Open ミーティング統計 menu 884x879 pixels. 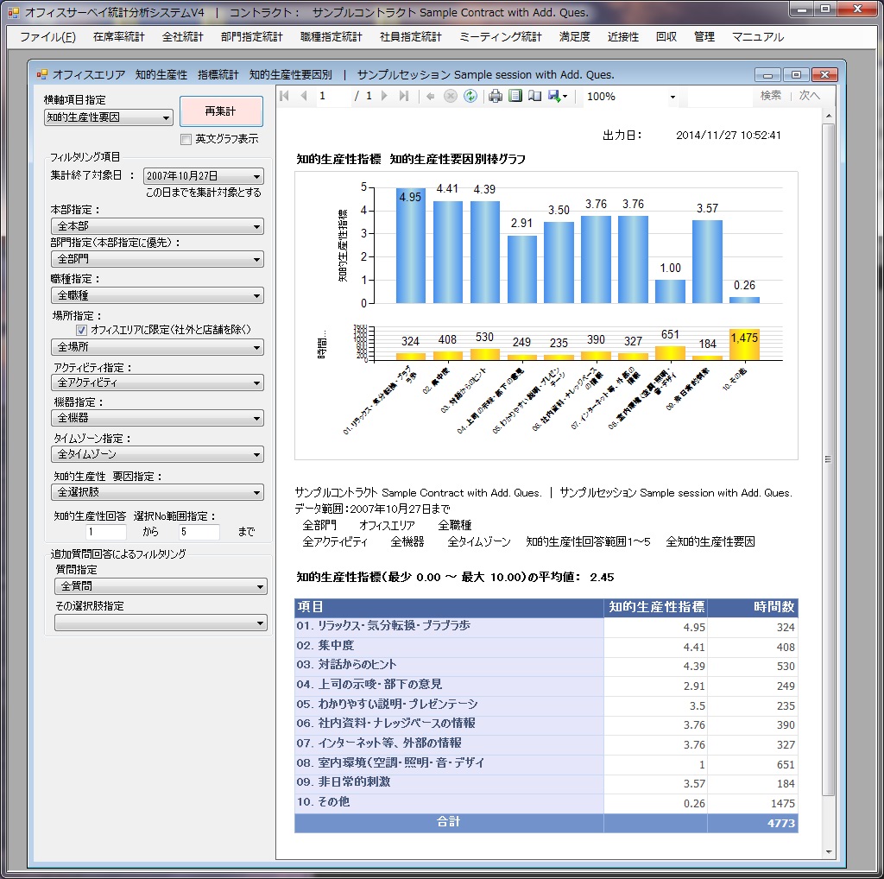pyautogui.click(x=501, y=37)
